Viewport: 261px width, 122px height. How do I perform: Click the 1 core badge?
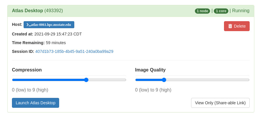tap(221, 11)
